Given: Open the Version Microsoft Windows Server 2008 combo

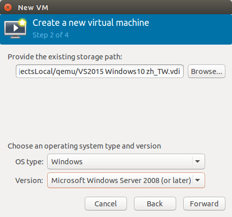Looking at the screenshot, I should 126,180.
